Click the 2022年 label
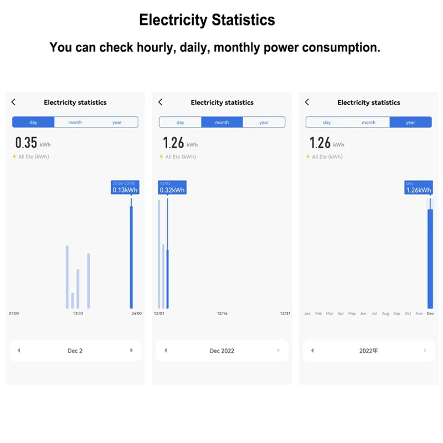Image resolution: width=443 pixels, height=443 pixels. (x=368, y=351)
